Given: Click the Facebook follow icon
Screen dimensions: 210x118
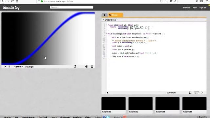Looking at the screenshot, I should (105, 117).
